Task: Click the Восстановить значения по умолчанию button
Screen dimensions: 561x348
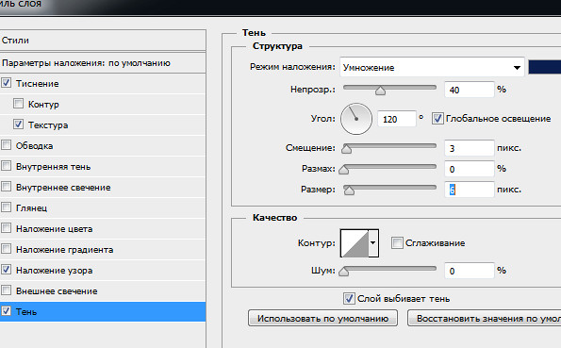Action: (x=484, y=318)
